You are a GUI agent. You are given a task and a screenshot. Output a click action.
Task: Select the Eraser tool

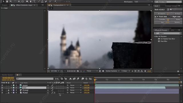click(x=46, y=1)
